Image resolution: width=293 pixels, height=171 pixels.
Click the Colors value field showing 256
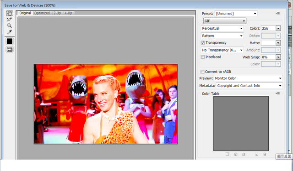point(268,28)
